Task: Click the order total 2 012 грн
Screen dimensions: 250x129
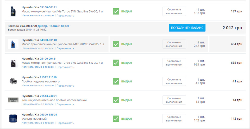Action: point(232,28)
